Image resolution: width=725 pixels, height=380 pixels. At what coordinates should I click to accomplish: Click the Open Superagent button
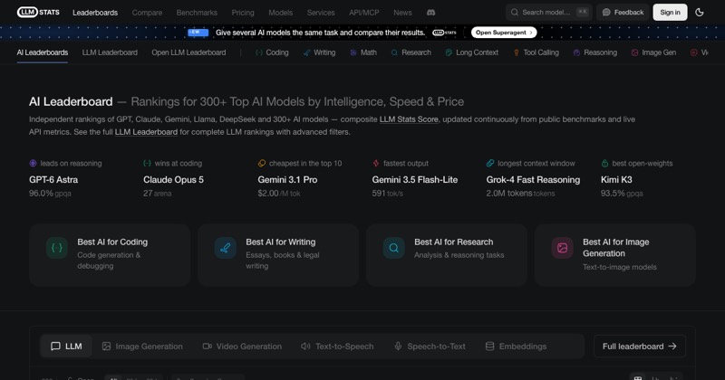[x=504, y=33]
